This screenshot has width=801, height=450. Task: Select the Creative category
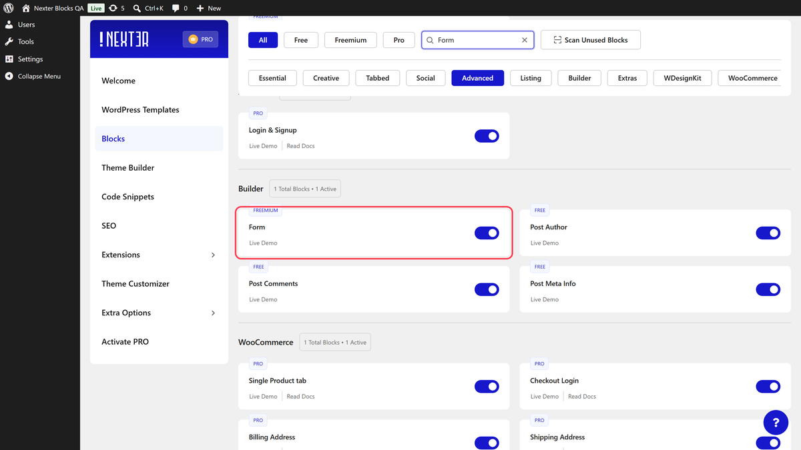point(326,78)
